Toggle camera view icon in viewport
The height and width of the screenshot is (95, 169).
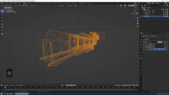(x=138, y=23)
